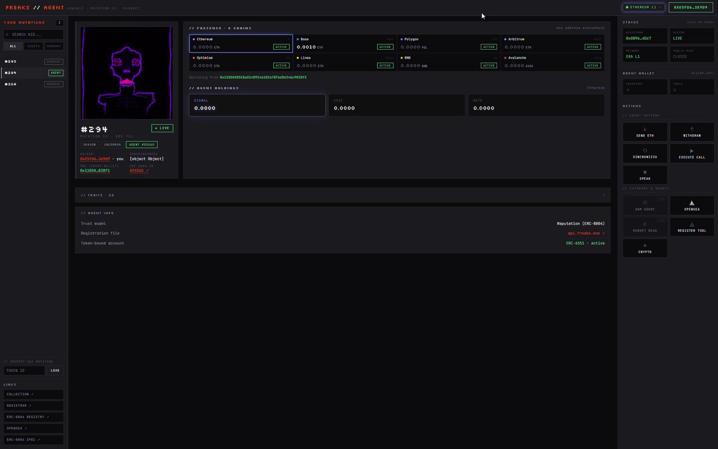Click the LOAD button
Screen dimensions: 718x449
click(x=55, y=371)
